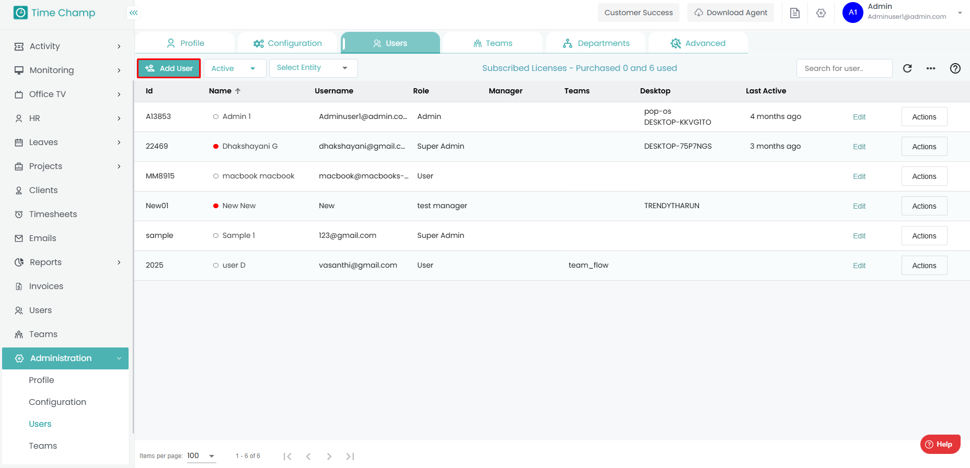
Task: Sort the table by the Role column header
Action: pos(421,91)
